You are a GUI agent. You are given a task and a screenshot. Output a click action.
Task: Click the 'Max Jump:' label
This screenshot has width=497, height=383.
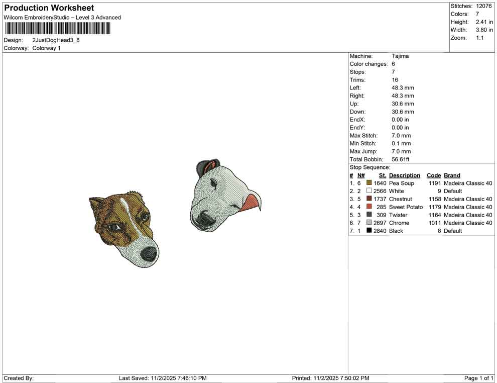(363, 151)
